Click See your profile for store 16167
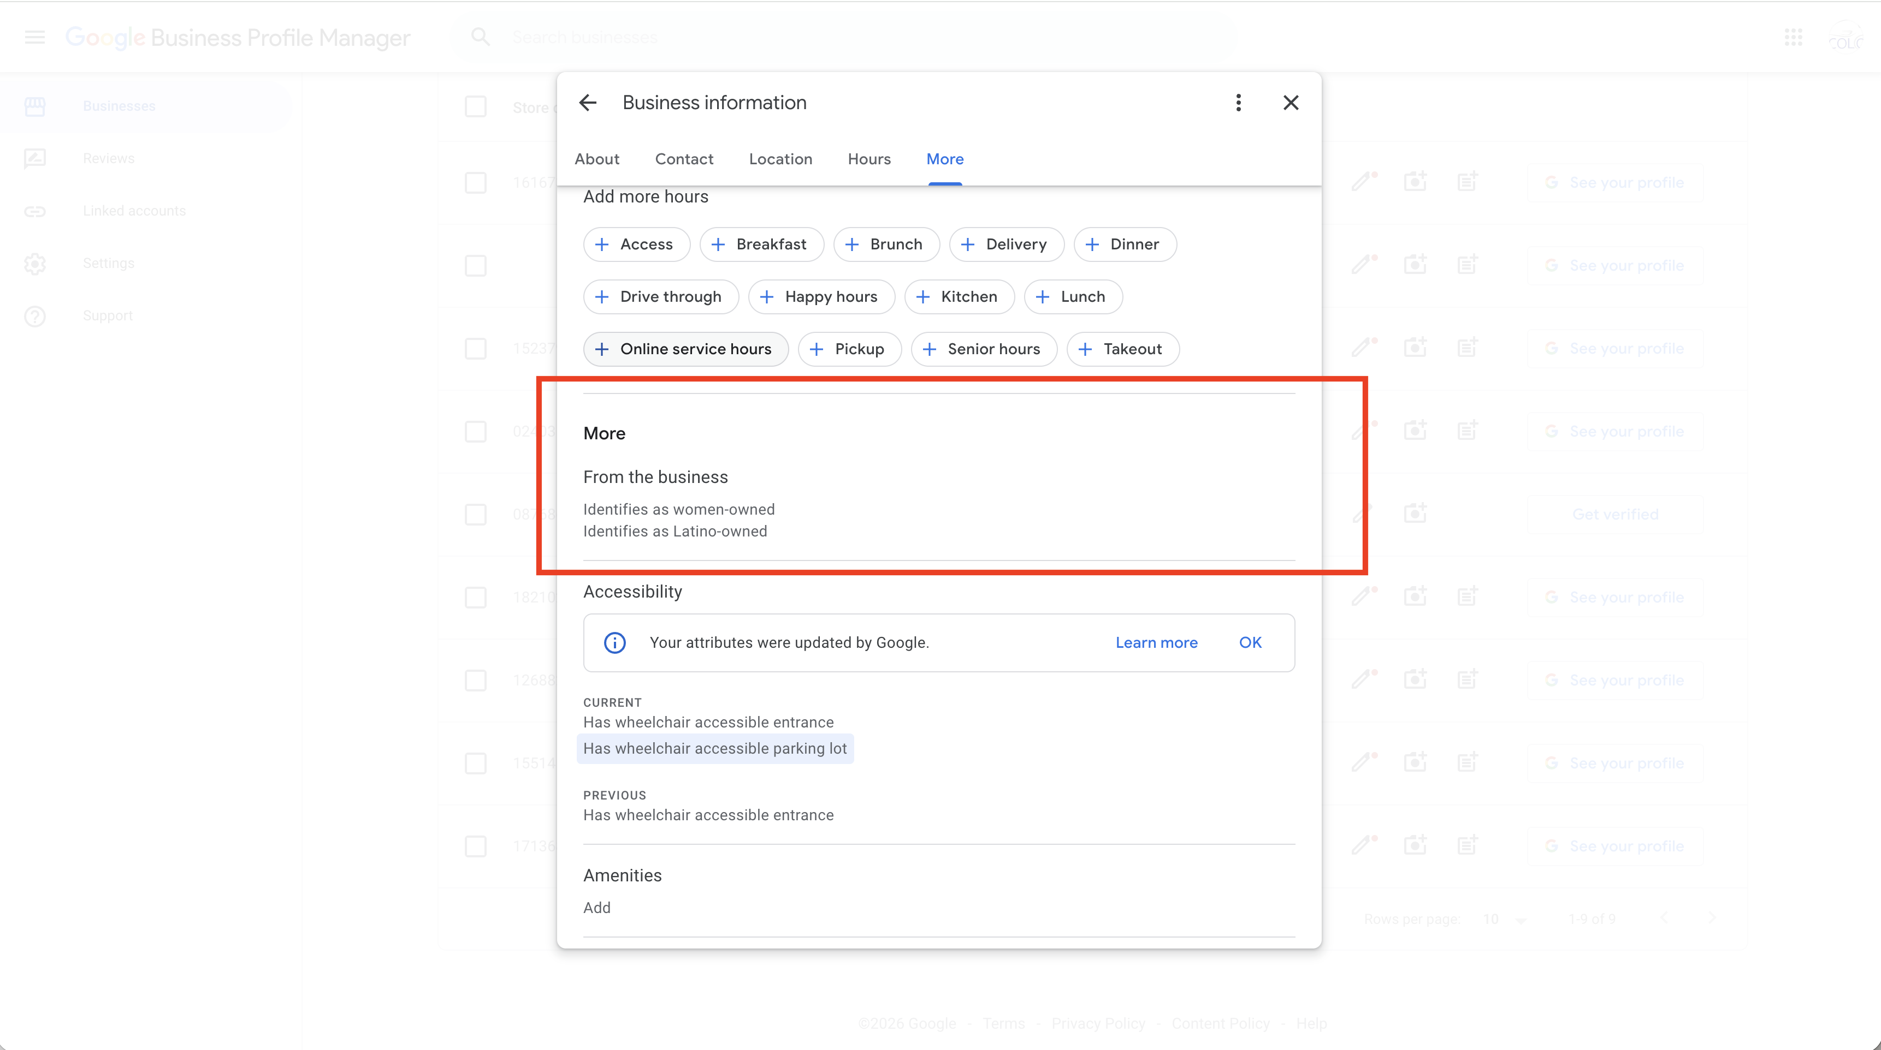The width and height of the screenshot is (1881, 1050). 1615,182
